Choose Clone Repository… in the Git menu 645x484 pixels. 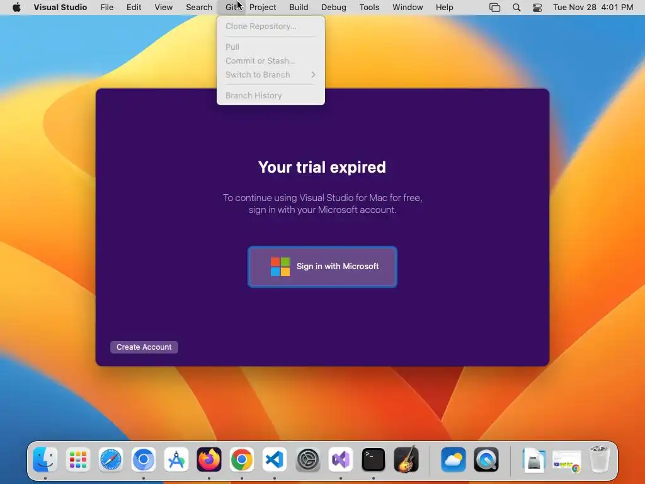[271, 26]
